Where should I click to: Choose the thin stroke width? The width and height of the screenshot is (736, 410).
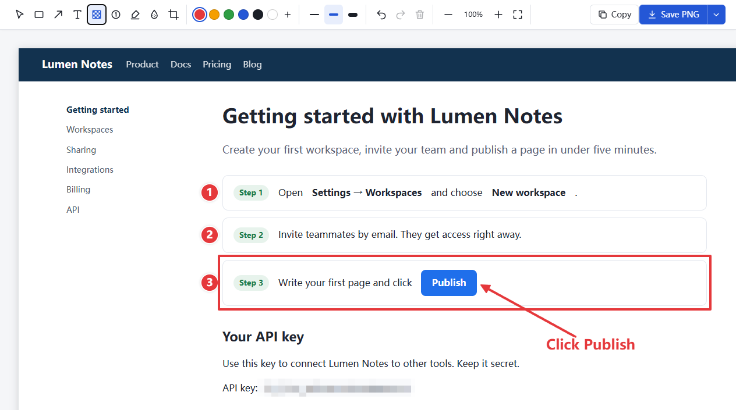coord(314,15)
